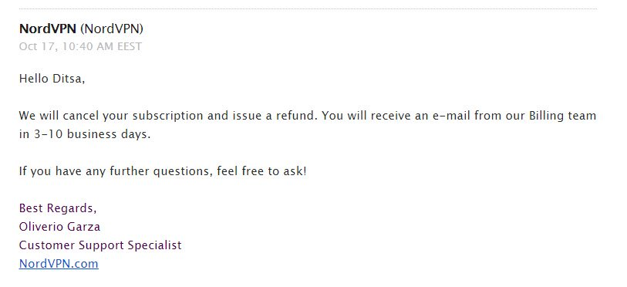
Task: Click the 10:40 AM time in the timestamp
Action: click(89, 46)
